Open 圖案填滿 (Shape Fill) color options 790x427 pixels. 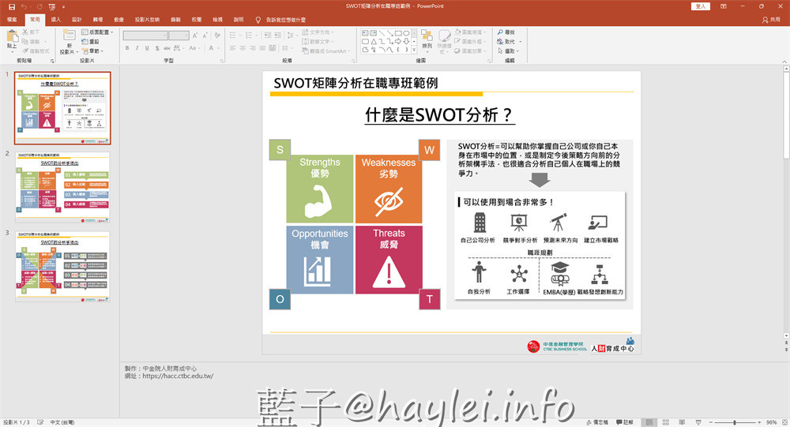(x=471, y=32)
